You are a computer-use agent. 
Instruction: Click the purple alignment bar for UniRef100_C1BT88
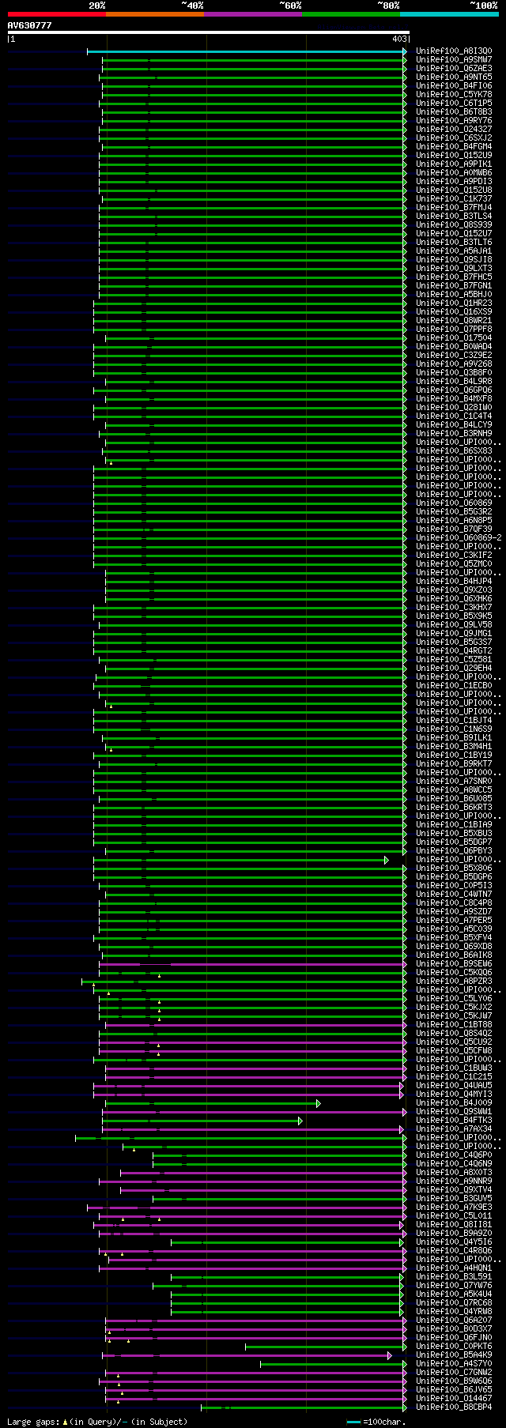[256, 1025]
